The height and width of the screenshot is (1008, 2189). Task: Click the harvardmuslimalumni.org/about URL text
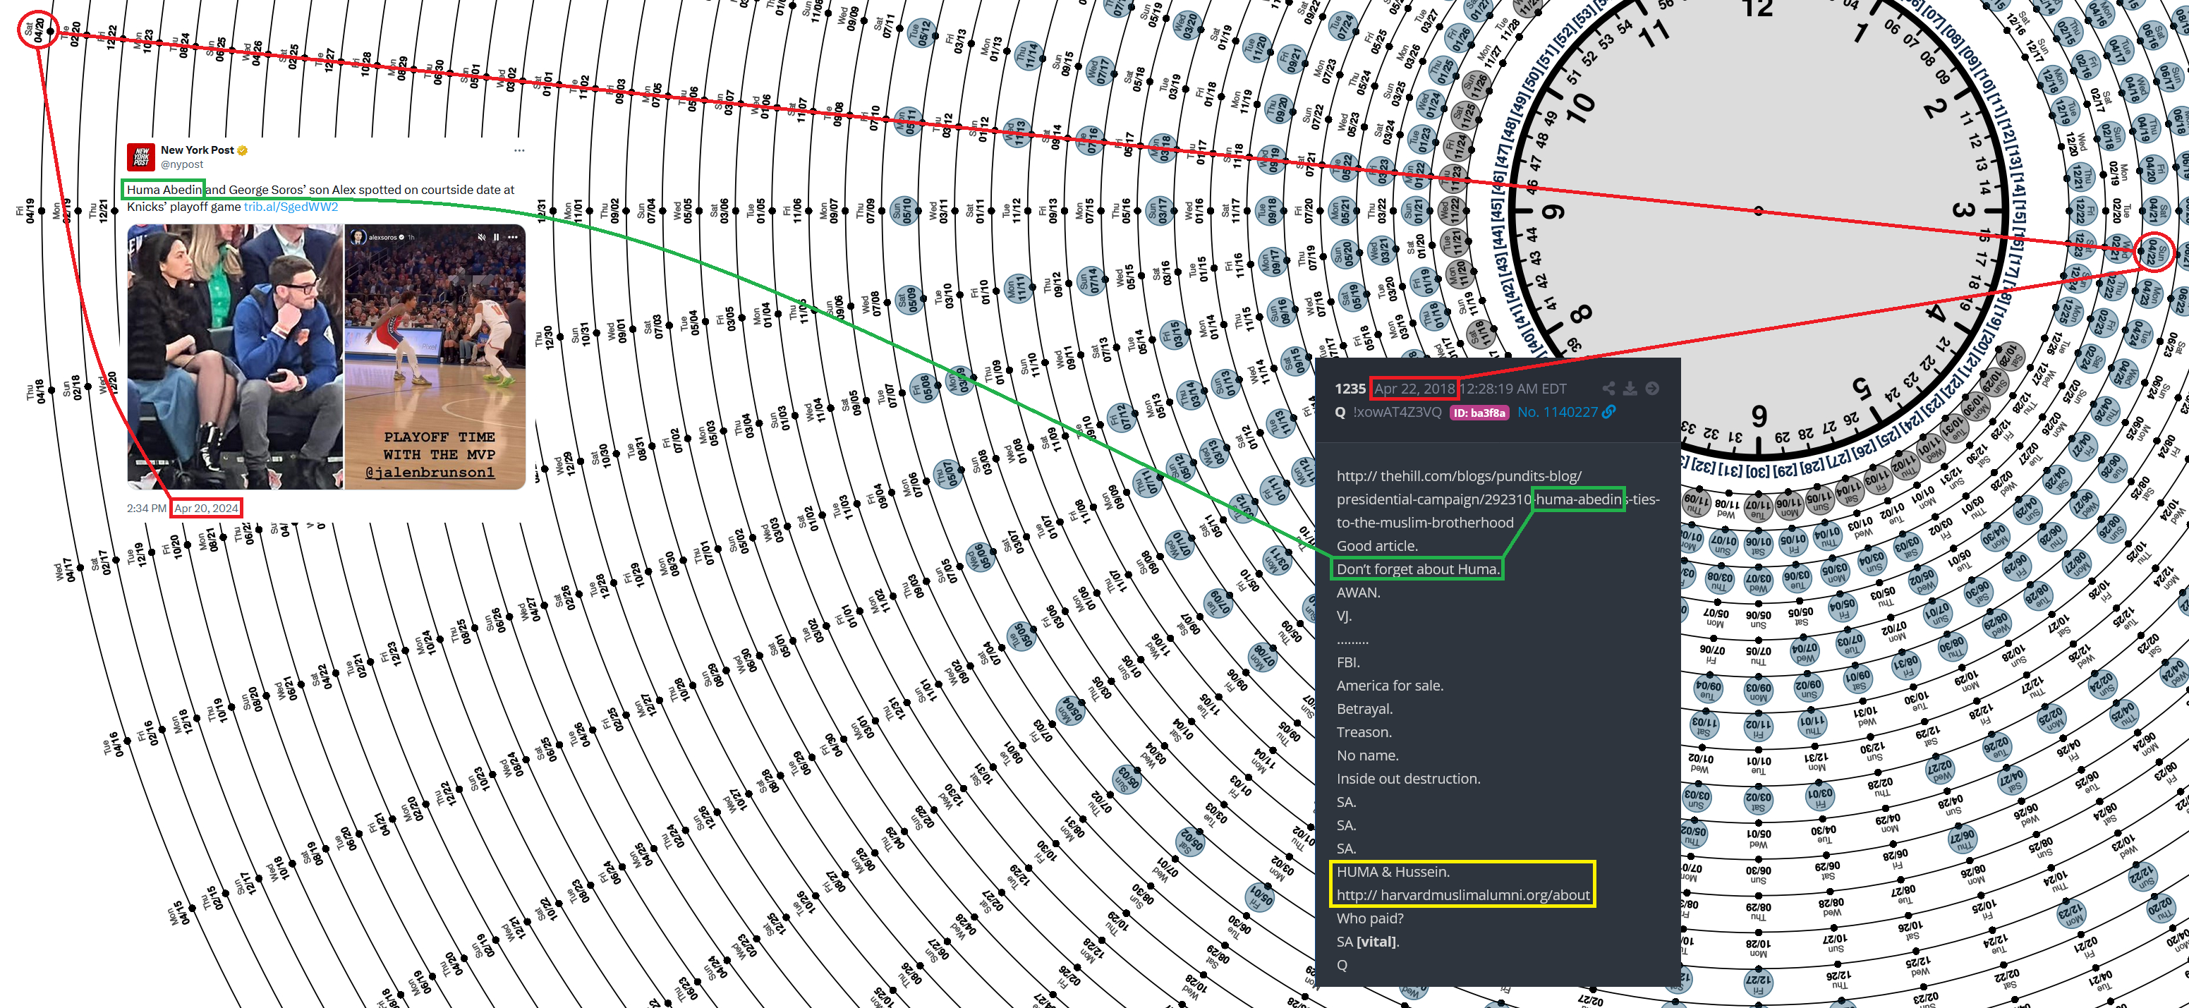tap(1462, 895)
